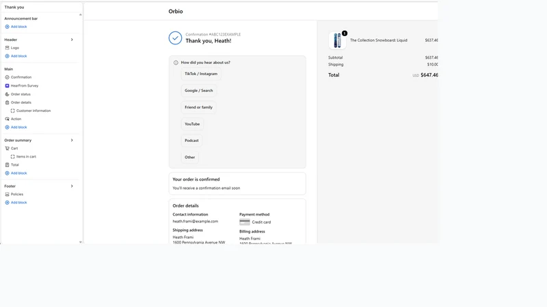Image resolution: width=547 pixels, height=307 pixels.
Task: Click 'How did you hear about us?' question
Action: [206, 63]
